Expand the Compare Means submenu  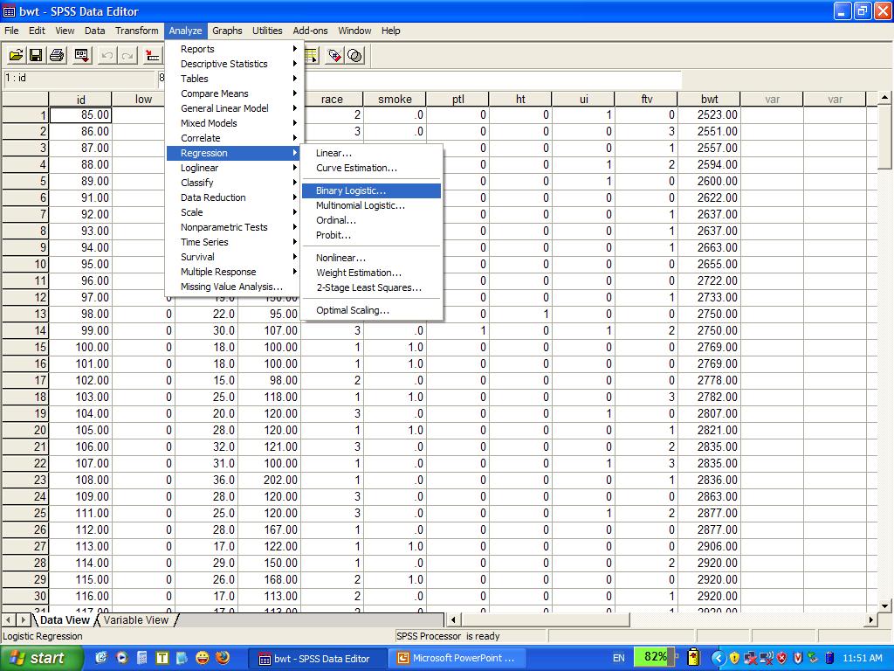pyautogui.click(x=235, y=93)
